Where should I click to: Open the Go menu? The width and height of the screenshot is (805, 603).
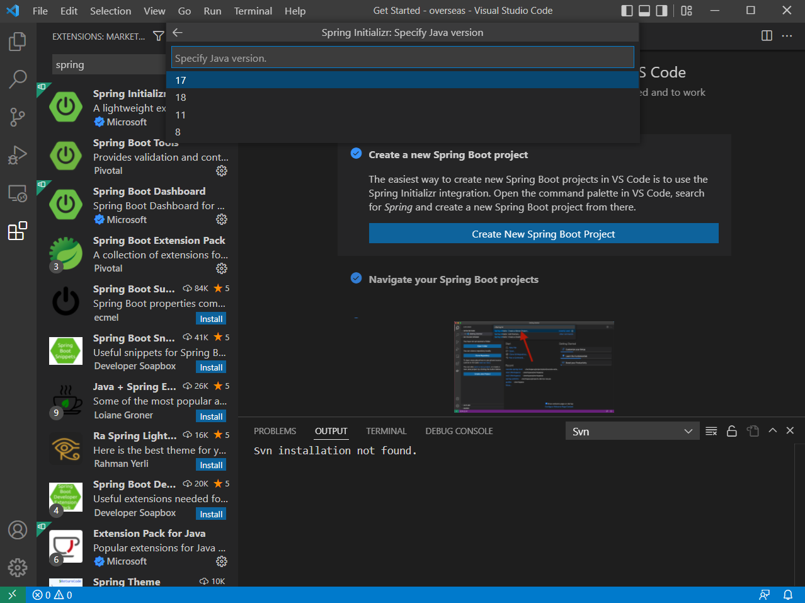185,11
